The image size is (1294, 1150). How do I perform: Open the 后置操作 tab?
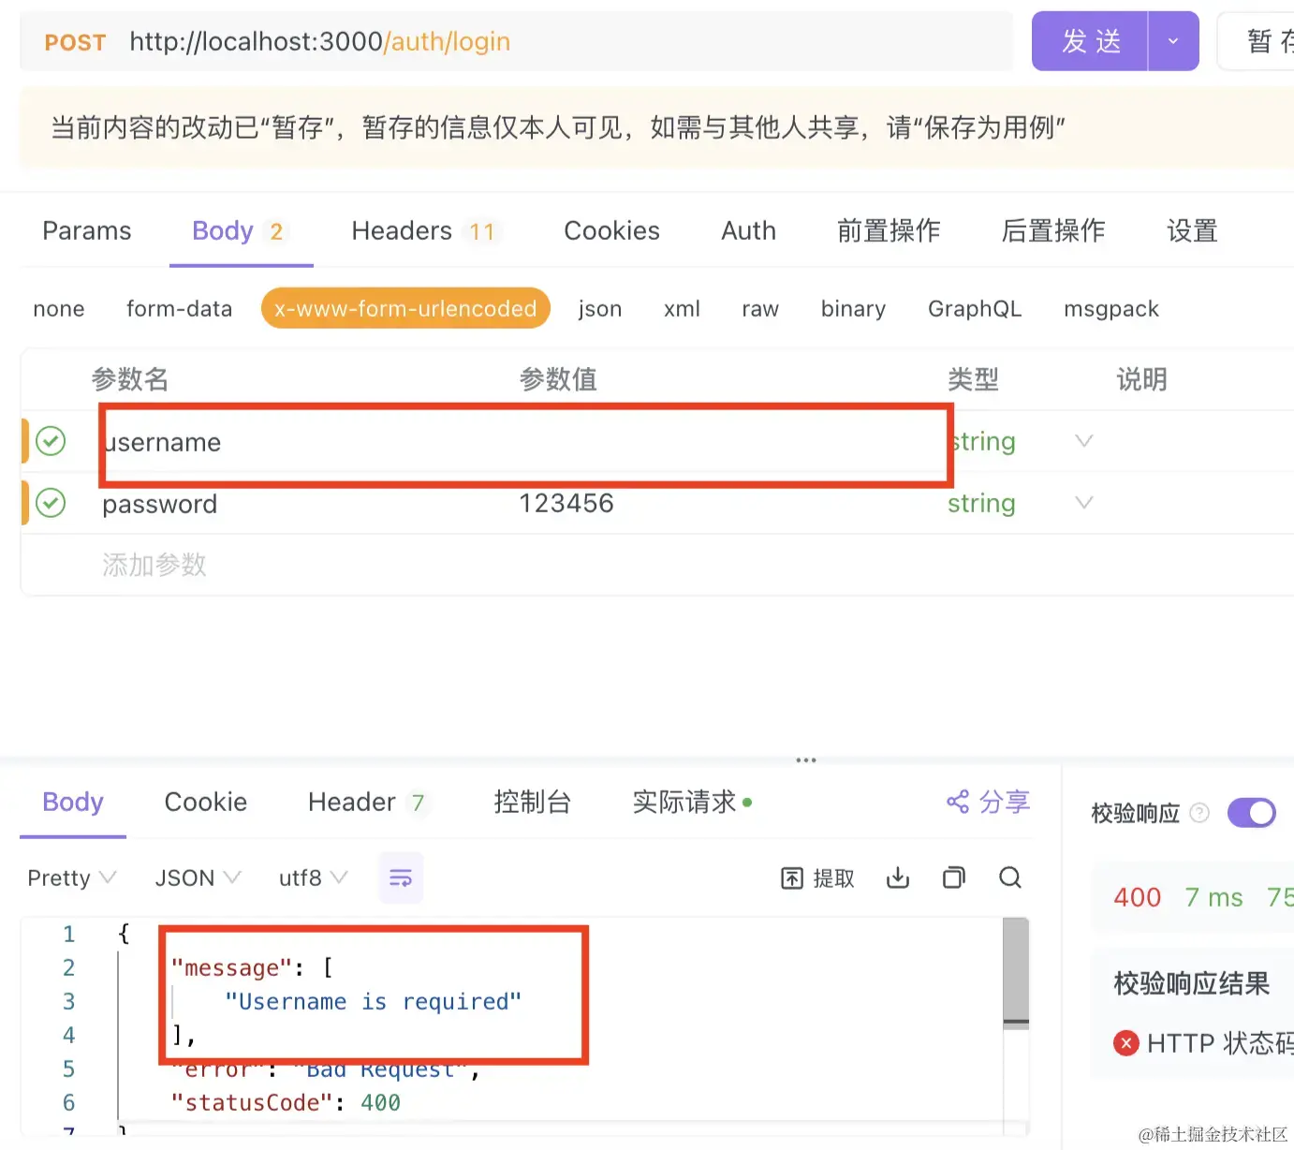[x=1053, y=230]
